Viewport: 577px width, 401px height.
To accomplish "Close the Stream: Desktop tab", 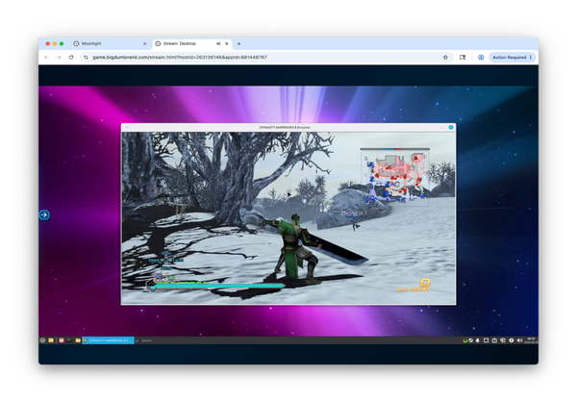I will tap(227, 43).
